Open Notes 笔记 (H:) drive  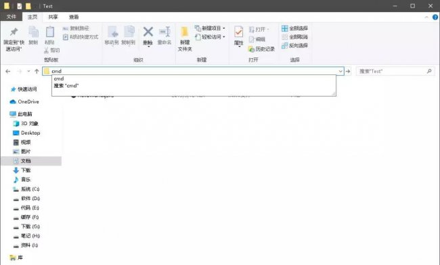[x=26, y=236]
